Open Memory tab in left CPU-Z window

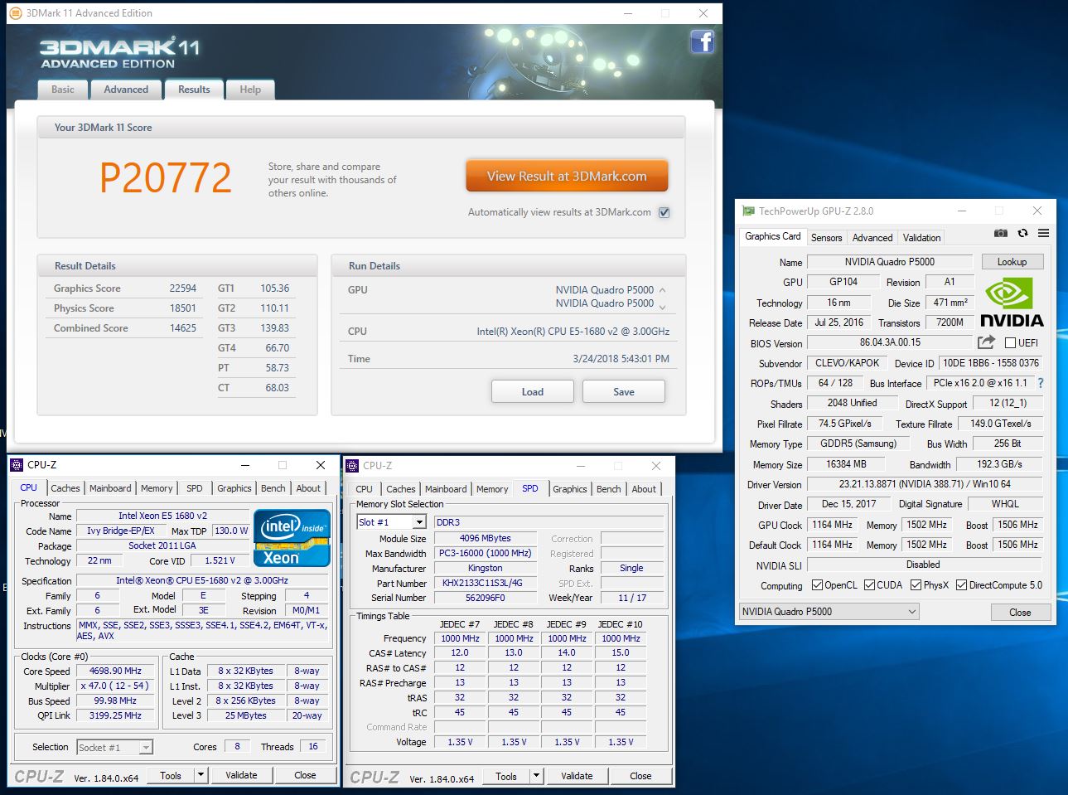[x=157, y=488]
